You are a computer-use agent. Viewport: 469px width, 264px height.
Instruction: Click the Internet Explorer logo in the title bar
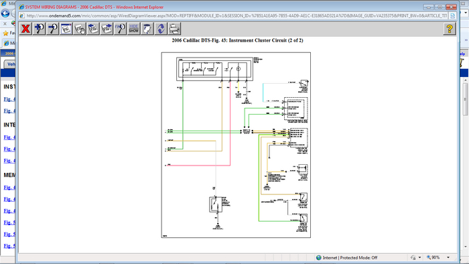(x=21, y=7)
